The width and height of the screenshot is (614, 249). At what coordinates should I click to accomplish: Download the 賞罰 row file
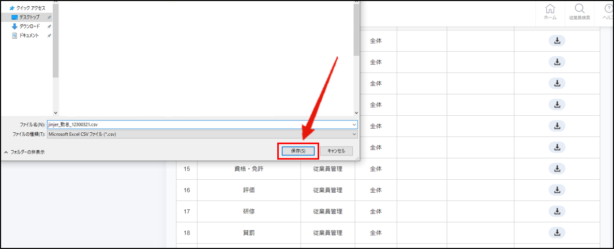[557, 232]
